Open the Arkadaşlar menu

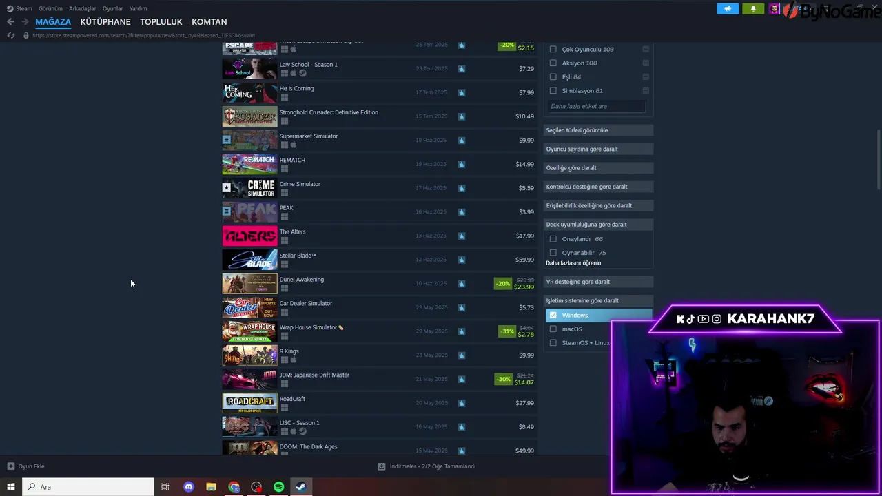pyautogui.click(x=83, y=8)
